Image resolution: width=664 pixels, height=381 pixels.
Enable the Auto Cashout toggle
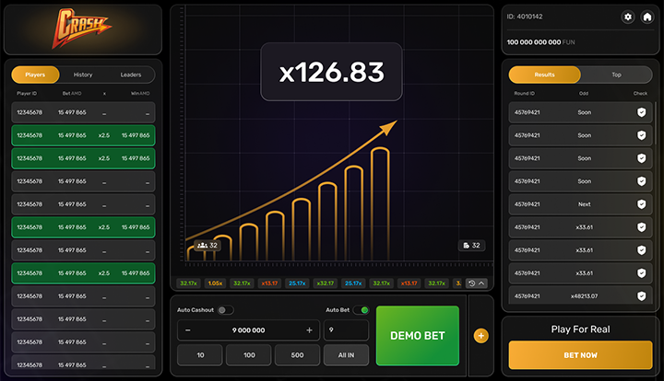pos(225,310)
